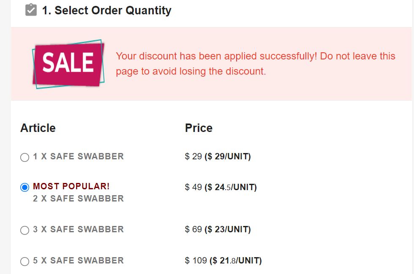Click the Select Order Quantity heading
The image size is (414, 274).
106,11
